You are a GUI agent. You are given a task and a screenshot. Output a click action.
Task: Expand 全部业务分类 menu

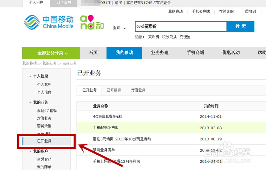click(x=51, y=53)
